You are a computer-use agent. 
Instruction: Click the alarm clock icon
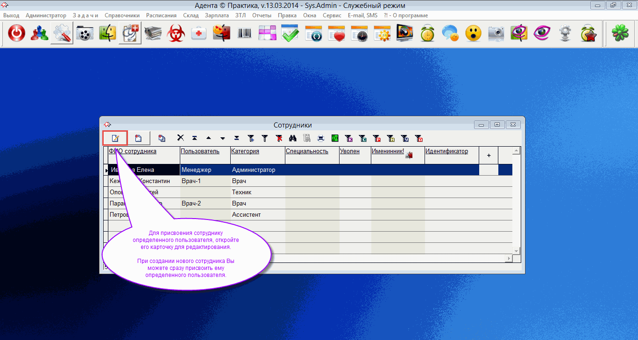click(x=427, y=34)
